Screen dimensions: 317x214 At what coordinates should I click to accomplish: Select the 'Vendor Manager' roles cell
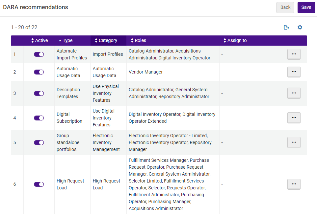pyautogui.click(x=173, y=72)
